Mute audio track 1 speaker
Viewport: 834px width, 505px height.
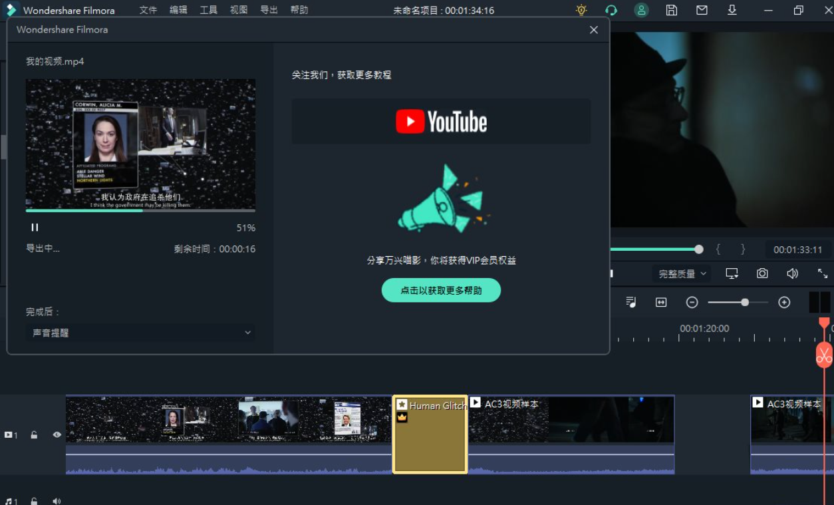click(57, 501)
